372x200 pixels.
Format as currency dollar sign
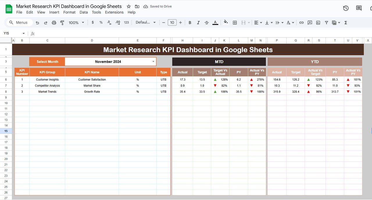tap(93, 22)
